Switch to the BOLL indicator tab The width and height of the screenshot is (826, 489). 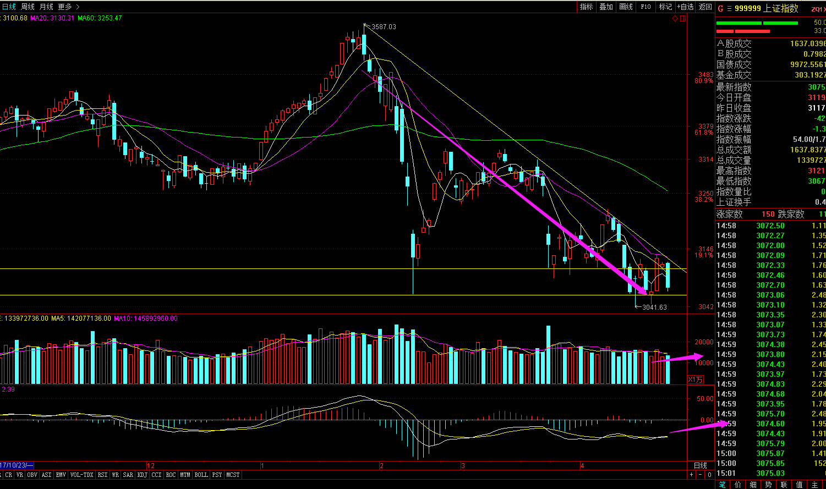[201, 475]
